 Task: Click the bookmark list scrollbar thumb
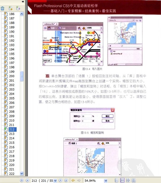point(22,76)
